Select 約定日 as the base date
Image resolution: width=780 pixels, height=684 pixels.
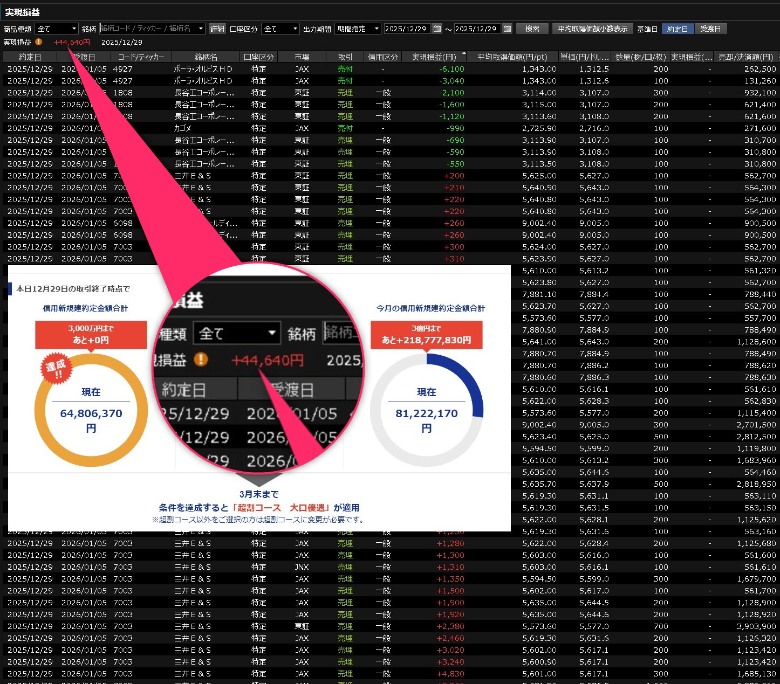(x=678, y=29)
